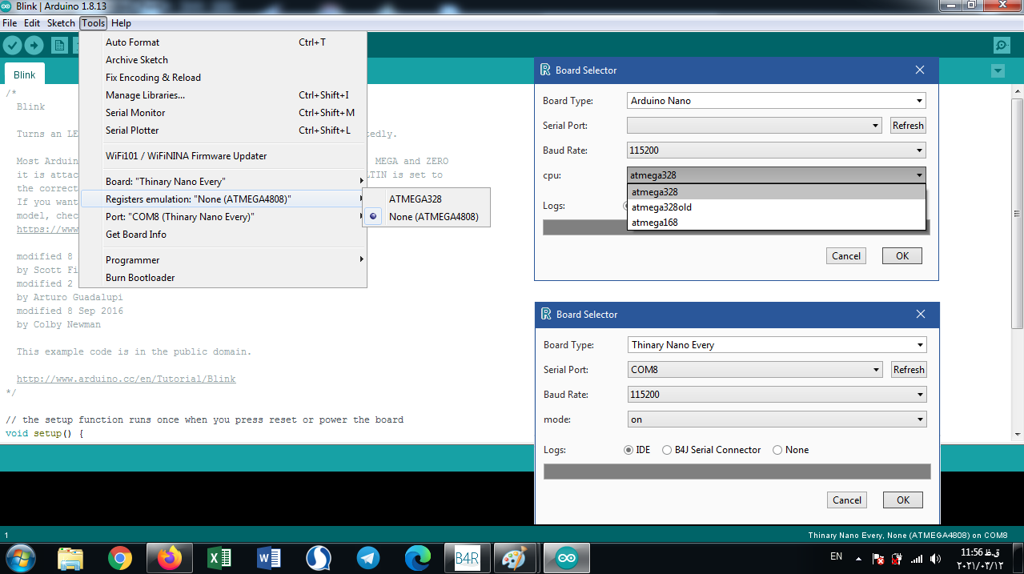Open the Sketch menu
The image size is (1024, 574).
[61, 23]
